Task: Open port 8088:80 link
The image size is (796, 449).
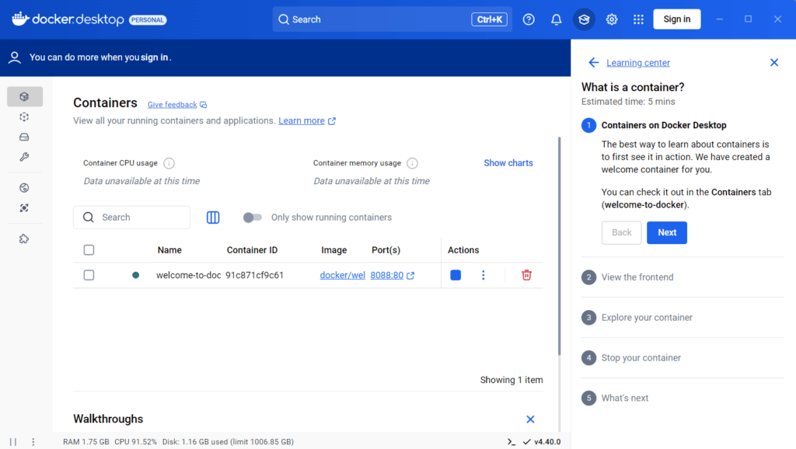Action: click(387, 275)
